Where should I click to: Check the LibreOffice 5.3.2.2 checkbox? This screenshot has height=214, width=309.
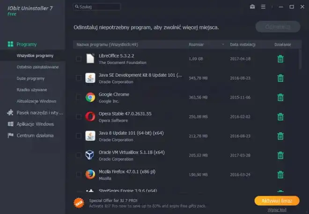(x=79, y=58)
